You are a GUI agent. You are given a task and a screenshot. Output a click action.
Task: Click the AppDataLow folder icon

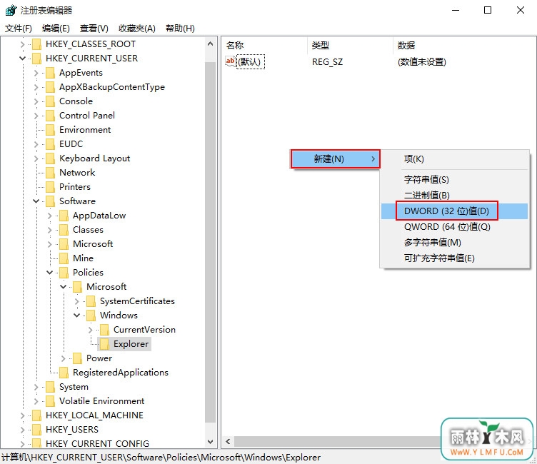(64, 216)
